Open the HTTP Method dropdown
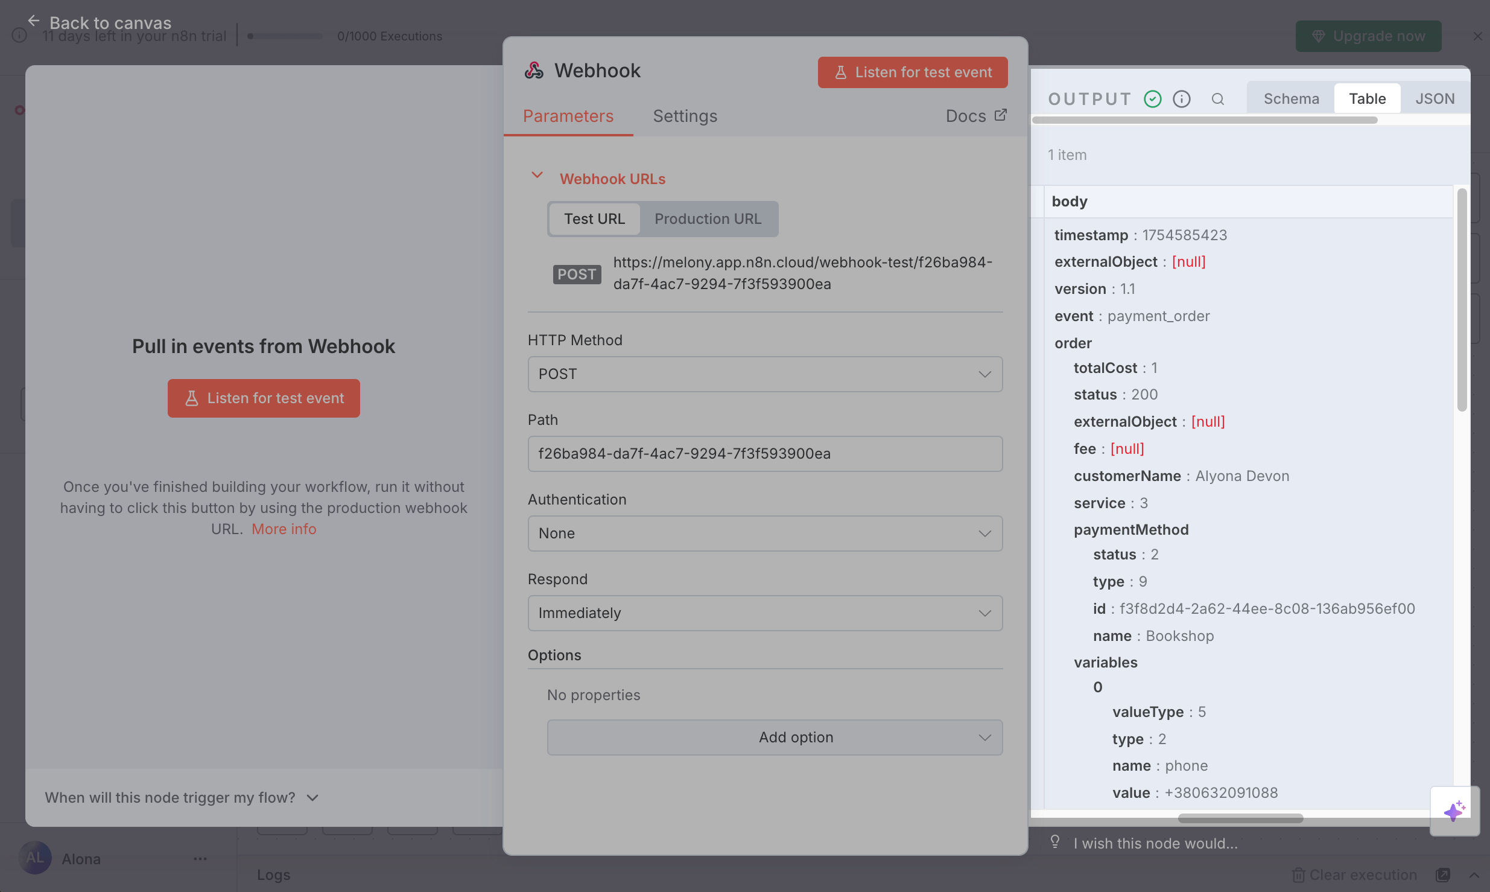 (x=764, y=374)
